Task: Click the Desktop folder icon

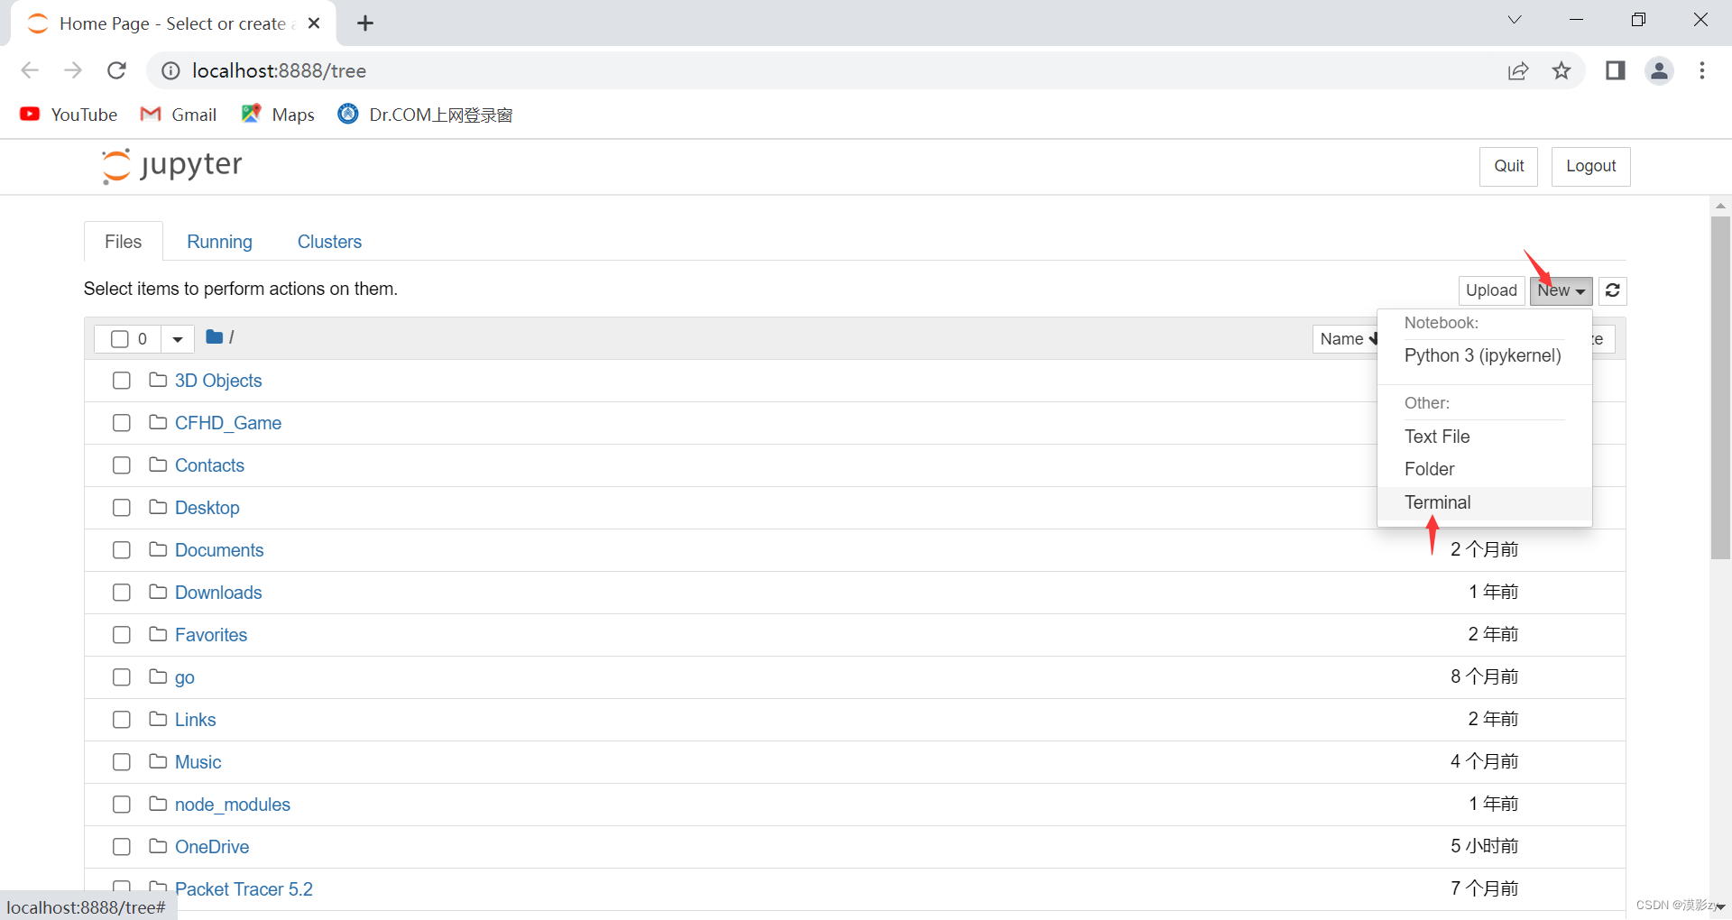Action: (158, 507)
